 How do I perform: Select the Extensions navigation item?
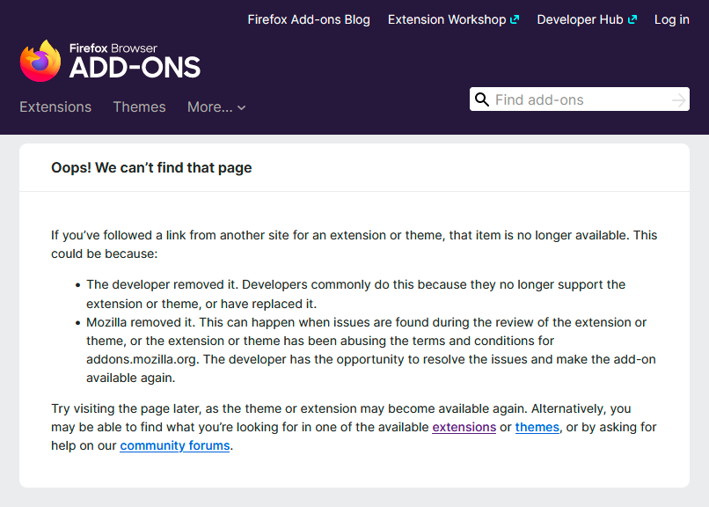click(55, 107)
